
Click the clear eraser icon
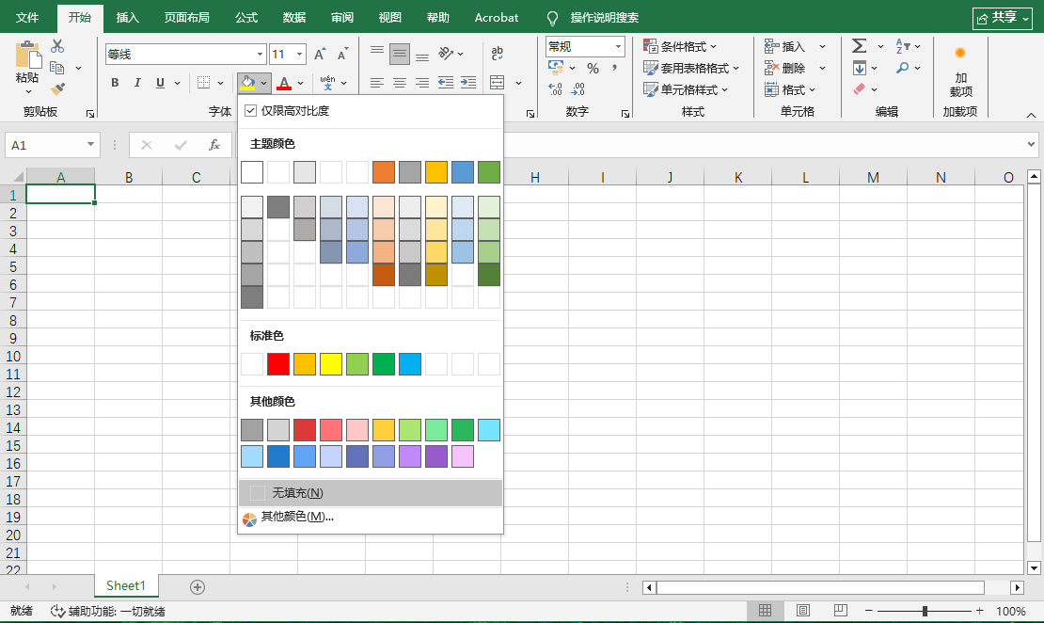pos(860,88)
